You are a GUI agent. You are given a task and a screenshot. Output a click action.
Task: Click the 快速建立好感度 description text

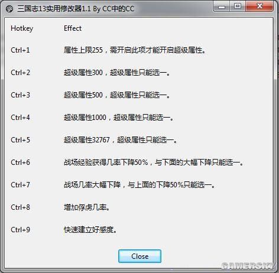90,230
